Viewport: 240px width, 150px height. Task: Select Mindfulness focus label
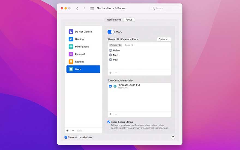82,47
